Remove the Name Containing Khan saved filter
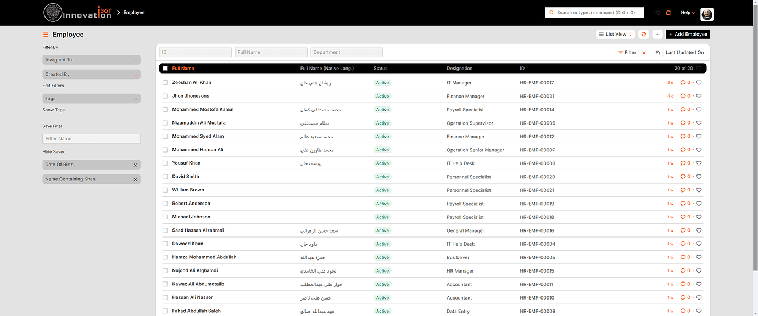758x316 pixels. (x=135, y=179)
